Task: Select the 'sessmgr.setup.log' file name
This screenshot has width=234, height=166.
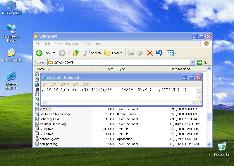Action: pos(53,124)
